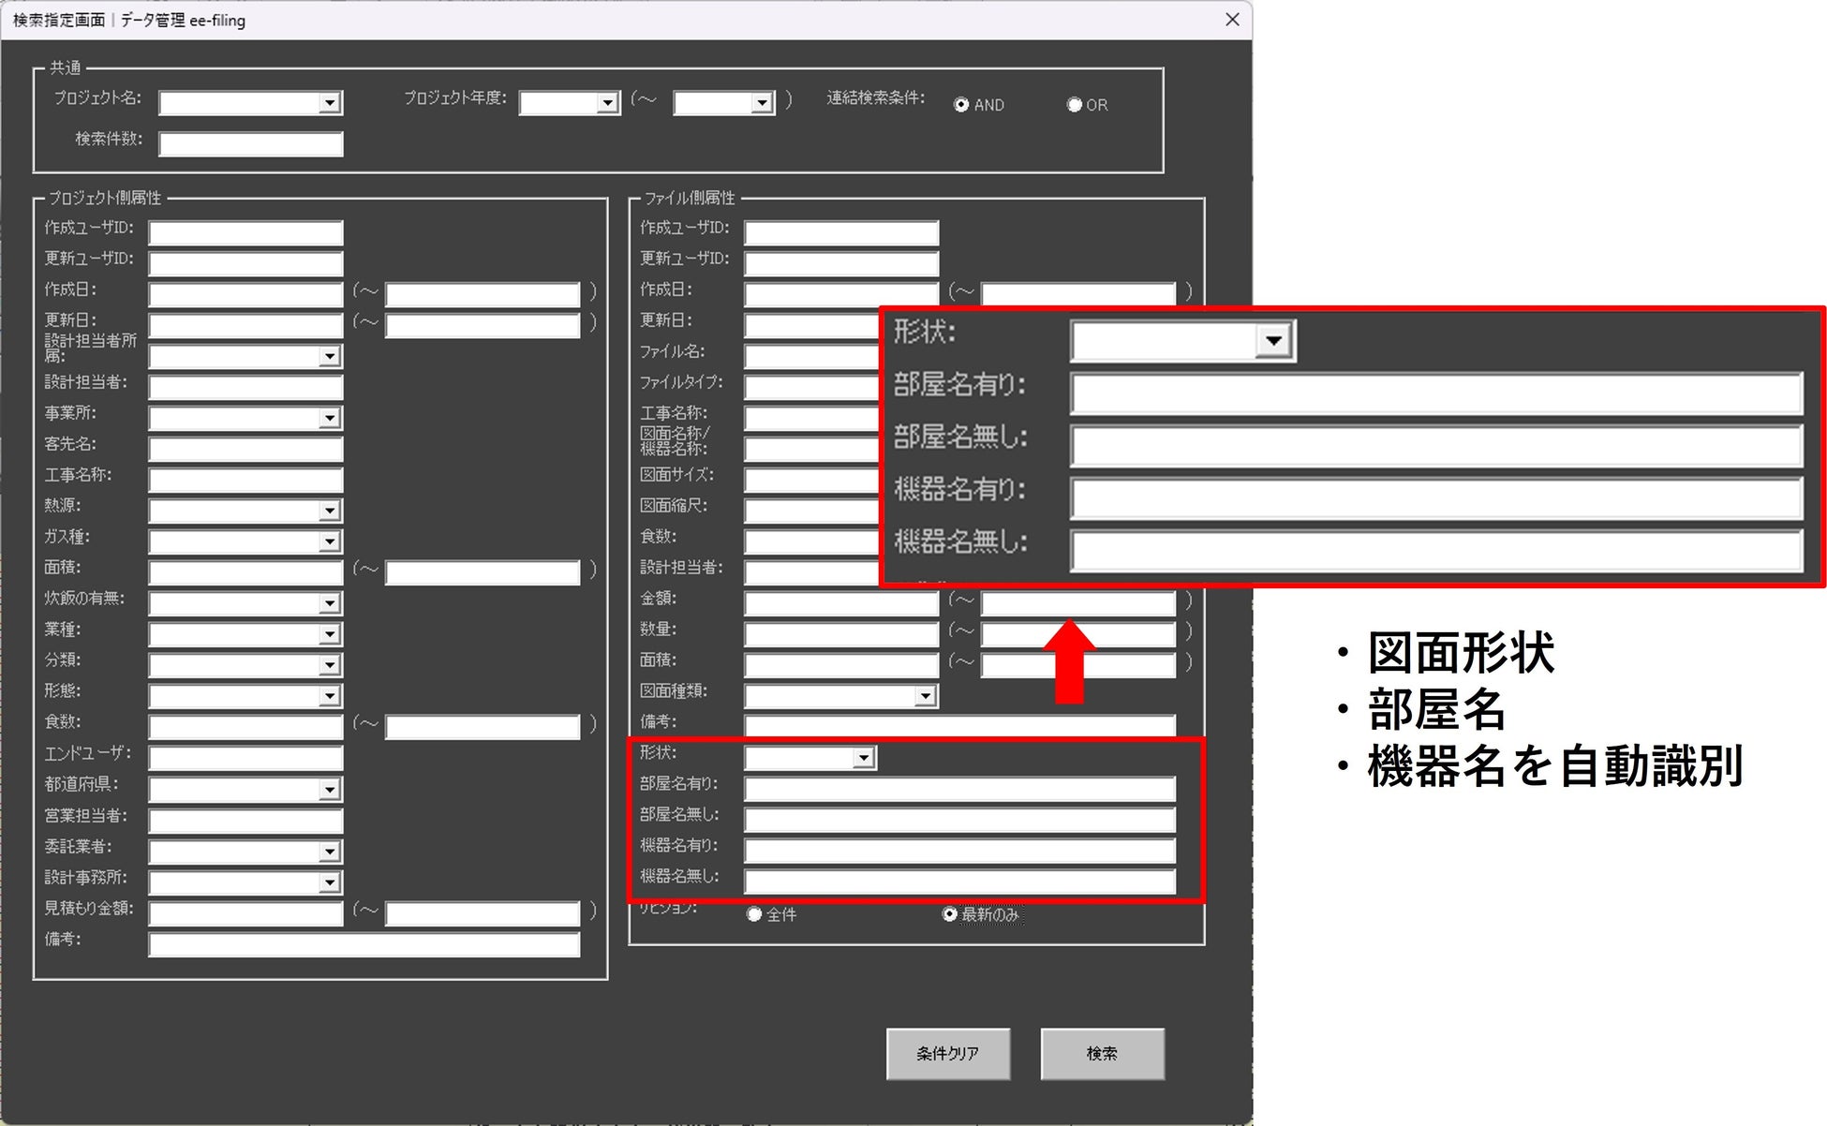Choose 最新のみ revision radio button
Image resolution: width=1827 pixels, height=1126 pixels.
click(x=950, y=914)
